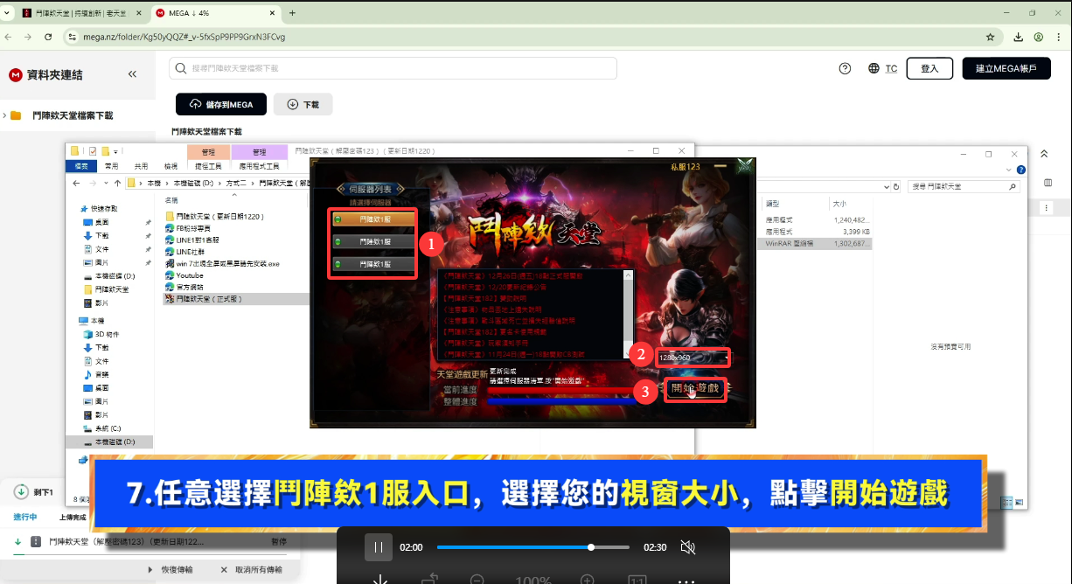Pause the transfer using 暫停
Screen dimensions: 1072x584
tap(279, 542)
